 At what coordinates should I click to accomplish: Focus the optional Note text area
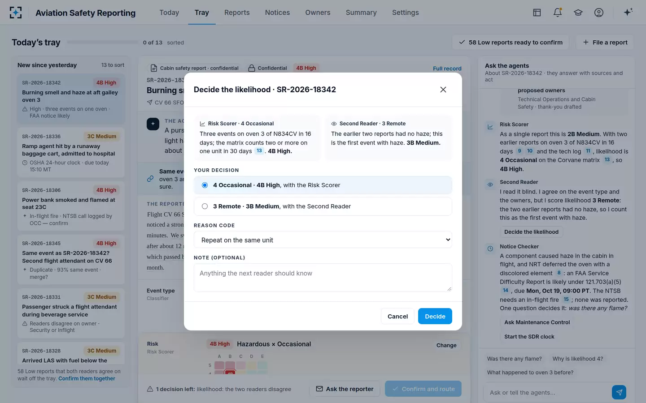323,278
